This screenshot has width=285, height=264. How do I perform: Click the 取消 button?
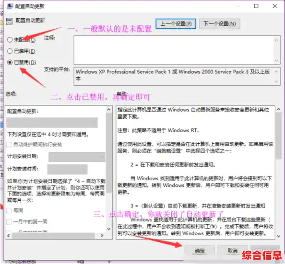[233, 251]
